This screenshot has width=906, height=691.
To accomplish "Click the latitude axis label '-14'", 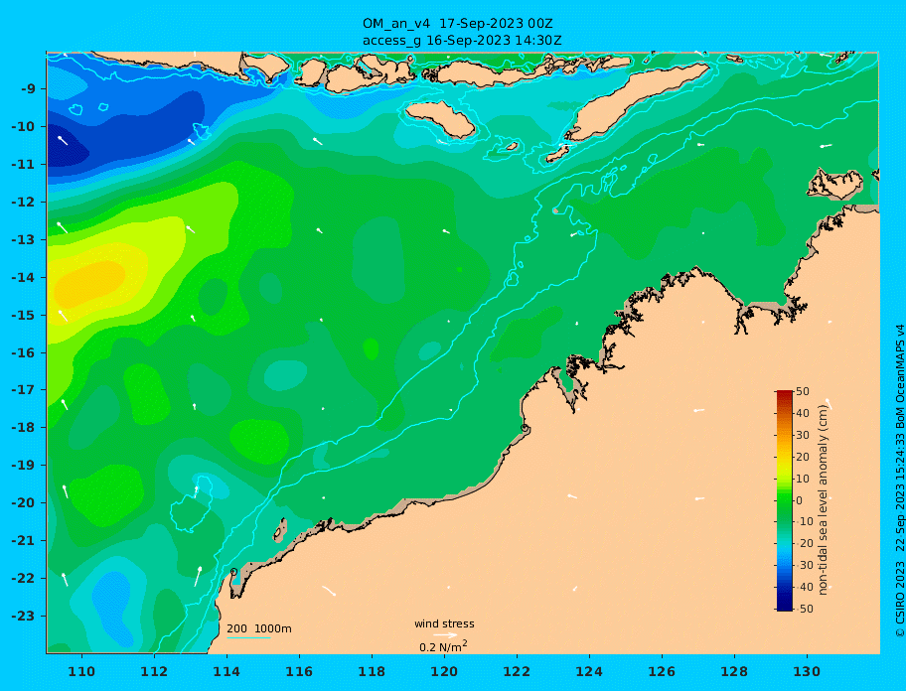I will click(24, 278).
